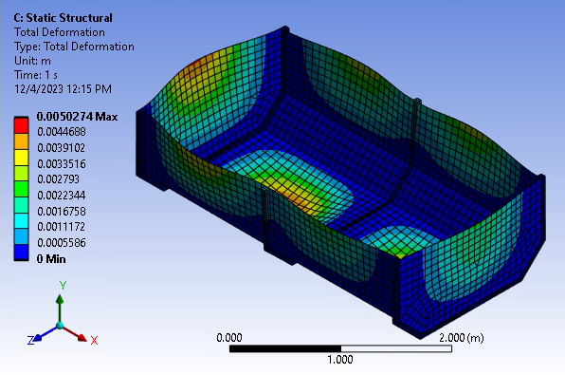Click the red legend color band
565x375 pixels.
pos(21,125)
